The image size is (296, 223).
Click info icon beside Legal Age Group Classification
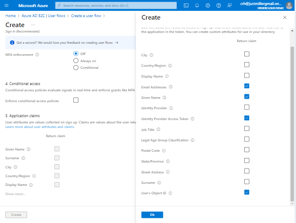193,140
